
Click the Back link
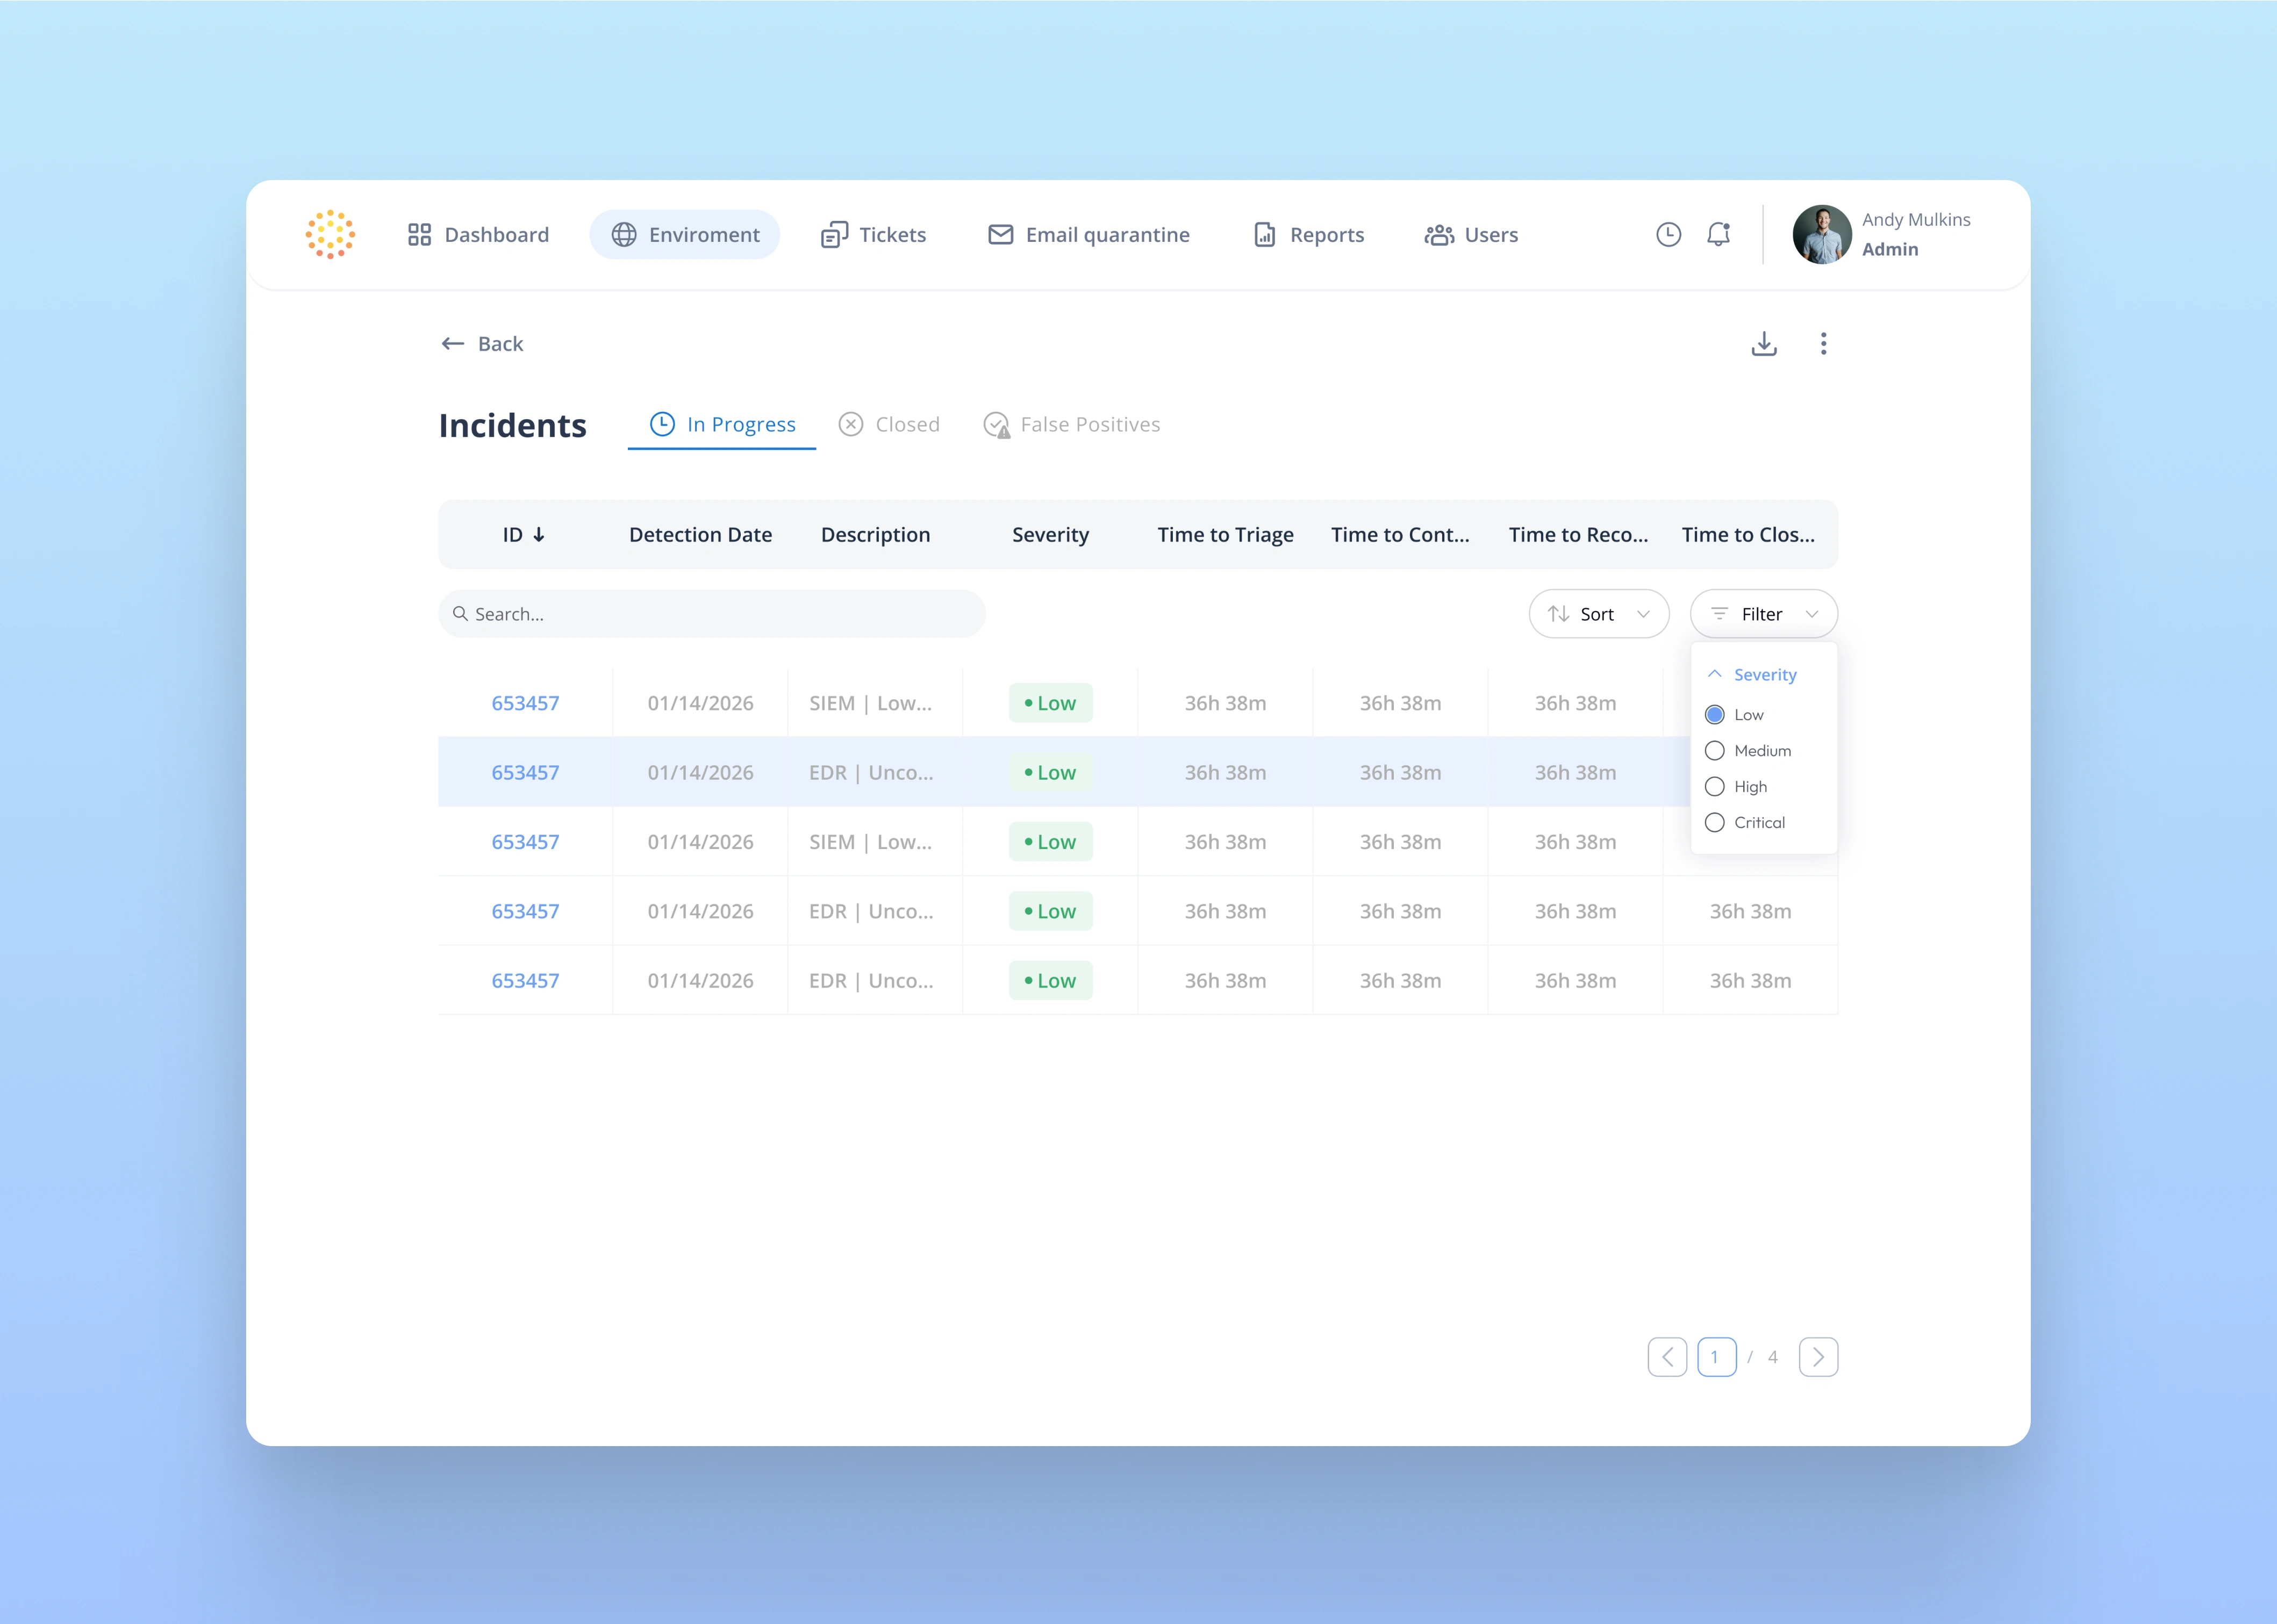click(482, 344)
